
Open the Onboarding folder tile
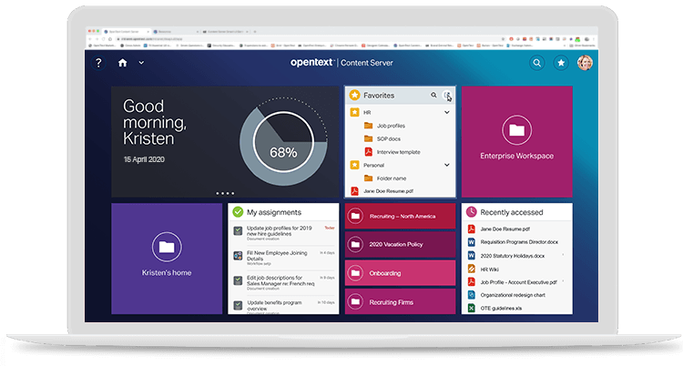tap(400, 273)
